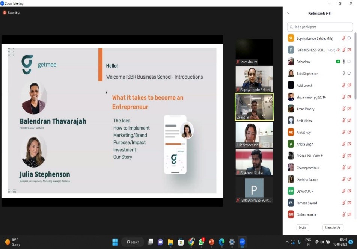Click the Invite button

click(x=303, y=228)
